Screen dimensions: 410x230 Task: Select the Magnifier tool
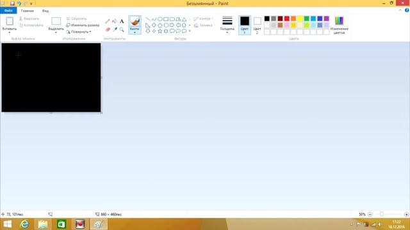[x=122, y=29]
